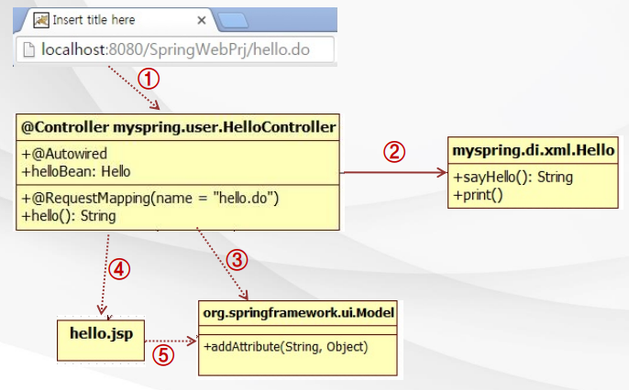Click the '+hello(): String' method

69,216
